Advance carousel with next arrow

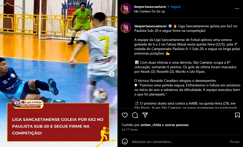112,74
